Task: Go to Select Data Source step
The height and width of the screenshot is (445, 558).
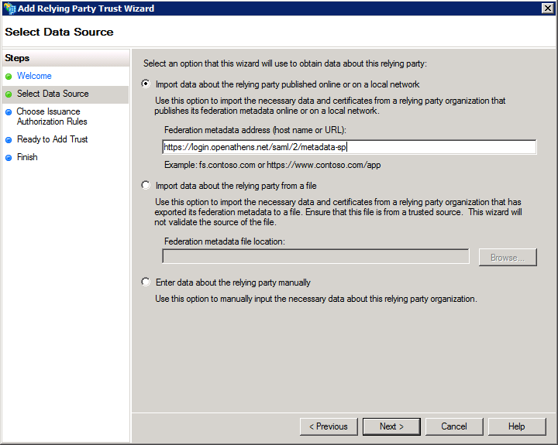Action: (x=53, y=94)
